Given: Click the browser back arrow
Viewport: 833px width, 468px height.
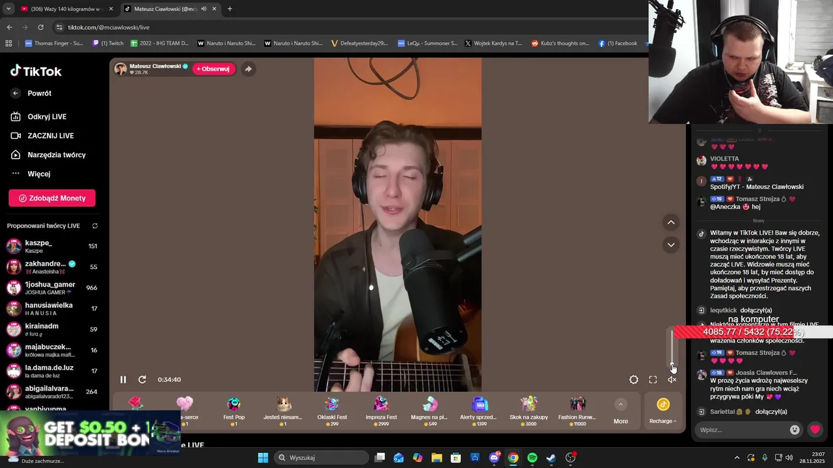Looking at the screenshot, I should [9, 27].
